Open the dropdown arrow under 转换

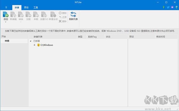(21, 22)
